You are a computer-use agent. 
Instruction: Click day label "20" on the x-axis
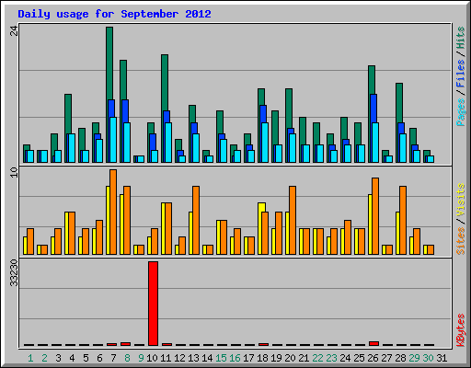tap(290, 358)
